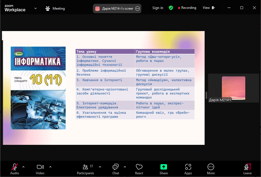This screenshot has width=261, height=177.
Task: Expand the arrow next to Chat
Action: (x=125, y=167)
